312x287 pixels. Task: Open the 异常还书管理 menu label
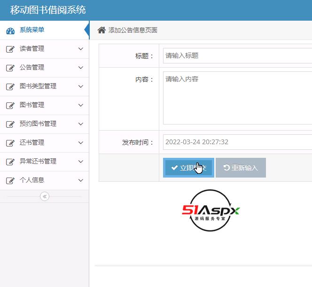38,161
